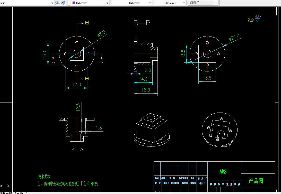Select the 12.3 vertical dimension text

[x=78, y=107]
